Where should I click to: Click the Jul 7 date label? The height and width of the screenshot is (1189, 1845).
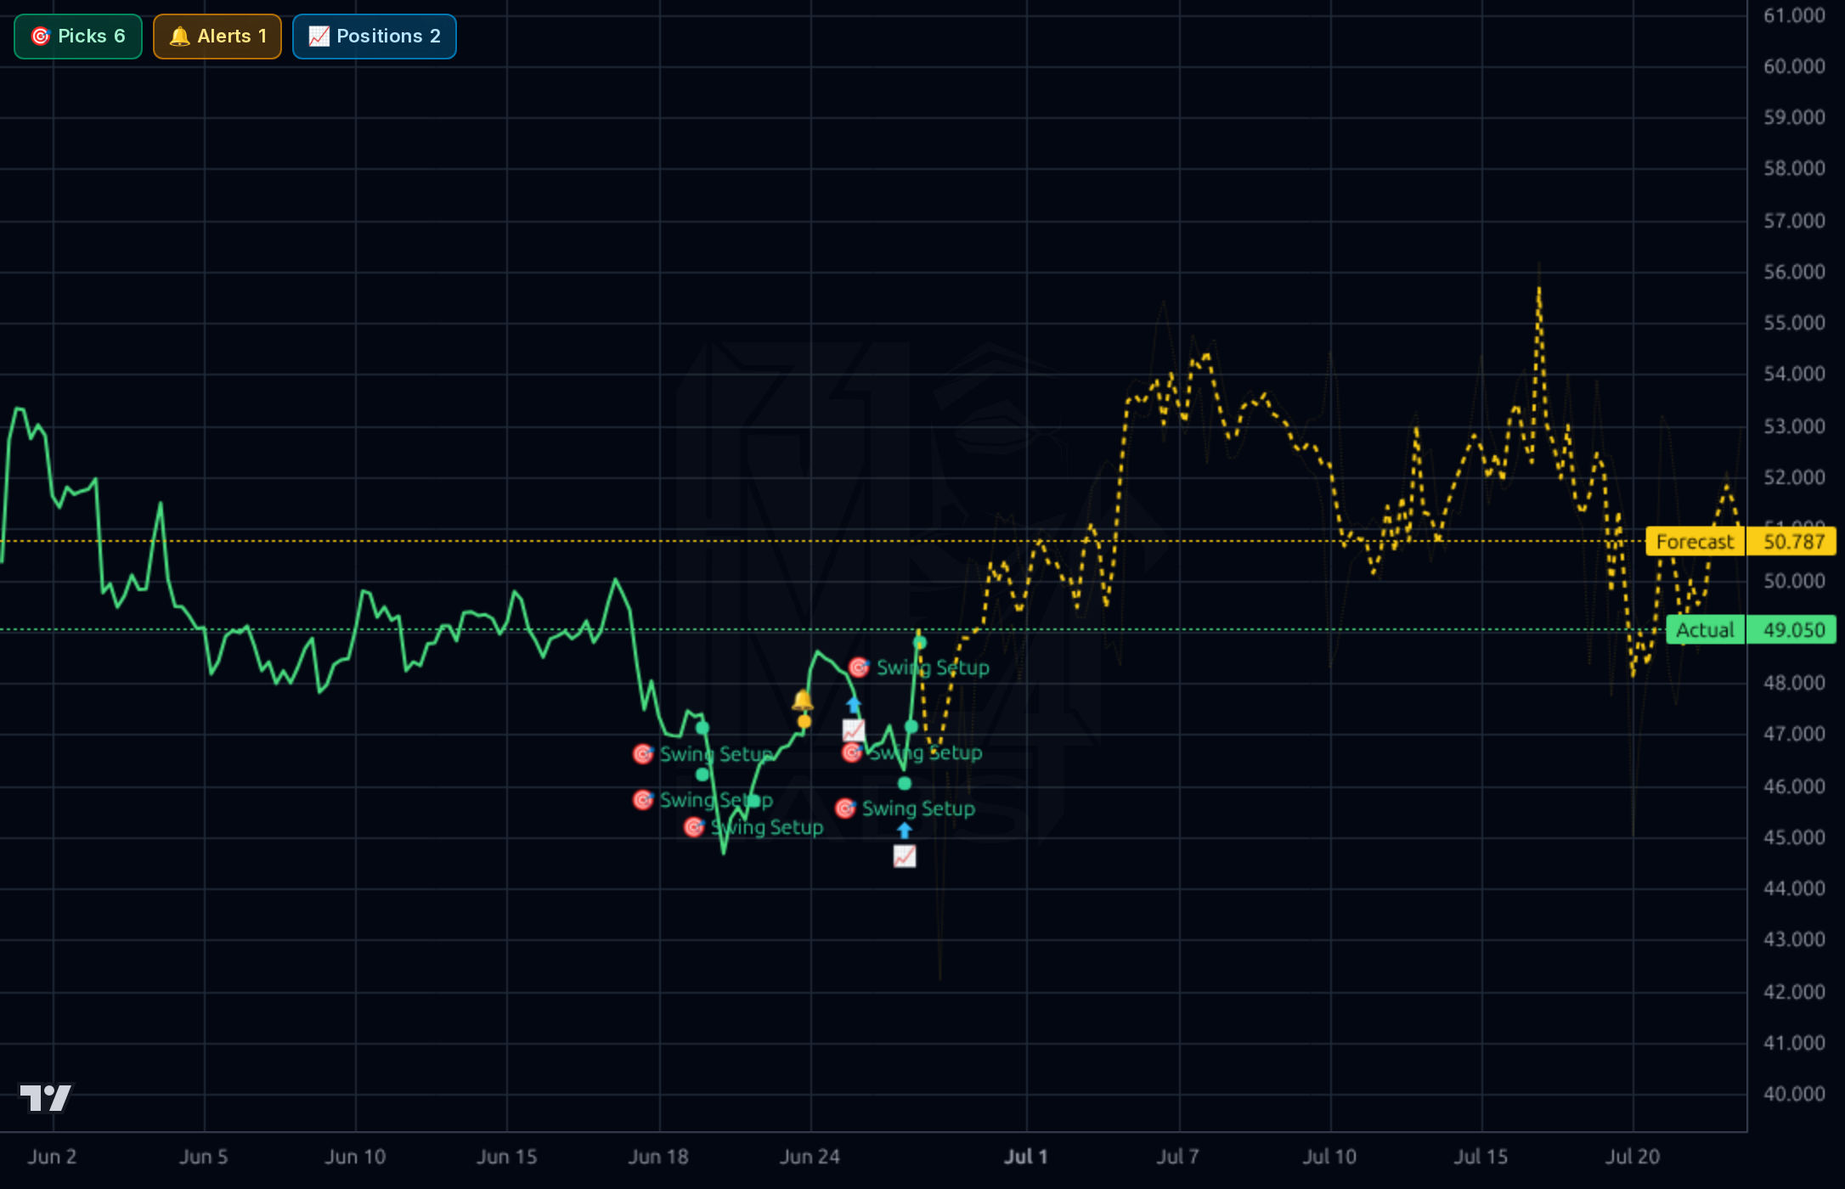(1177, 1157)
